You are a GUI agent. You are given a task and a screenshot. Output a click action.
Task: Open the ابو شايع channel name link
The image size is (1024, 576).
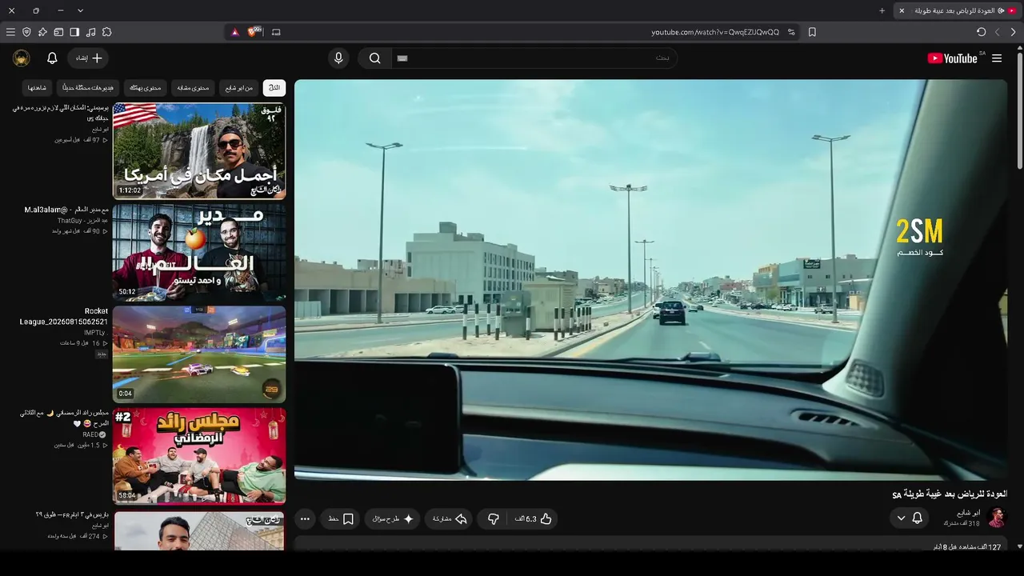[x=969, y=513]
